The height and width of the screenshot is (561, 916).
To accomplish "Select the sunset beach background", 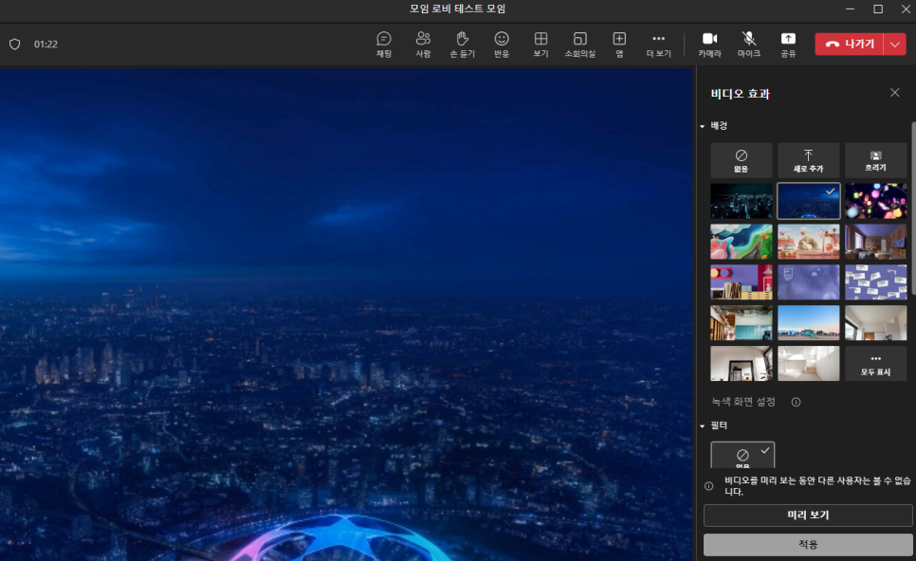I will [x=808, y=323].
